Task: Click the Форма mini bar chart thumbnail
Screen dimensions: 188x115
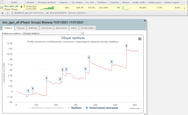Action: pyautogui.click(x=125, y=8)
